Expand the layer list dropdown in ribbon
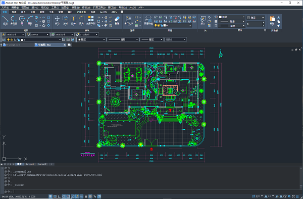Image resolution: width=303 pixels, height=199 pixels. [173, 25]
